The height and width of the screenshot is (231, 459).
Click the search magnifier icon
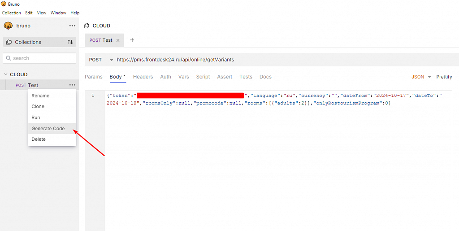pos(9,58)
